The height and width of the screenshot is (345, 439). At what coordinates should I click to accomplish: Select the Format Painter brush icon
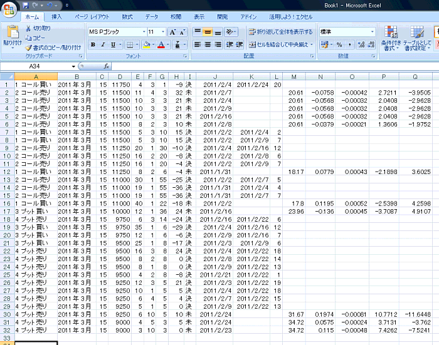[x=29, y=47]
